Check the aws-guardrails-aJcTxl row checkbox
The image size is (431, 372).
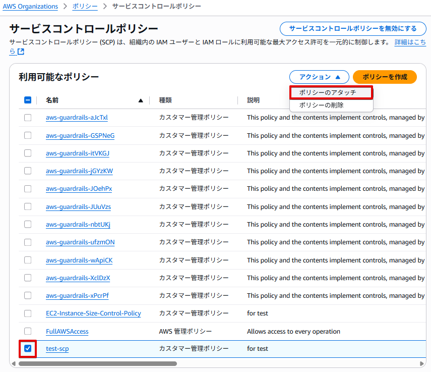click(x=28, y=118)
